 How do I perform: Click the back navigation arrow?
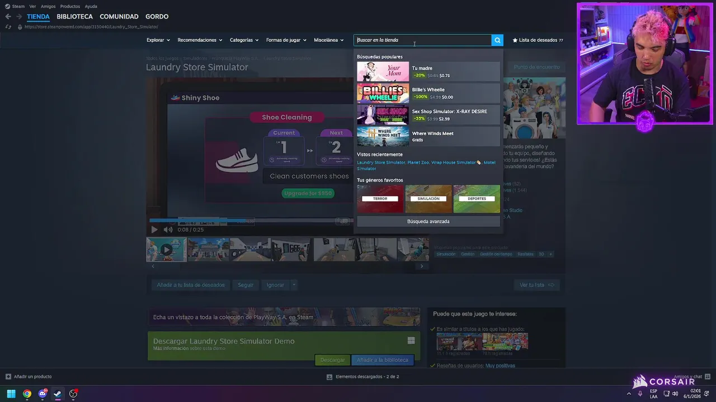[x=8, y=17]
